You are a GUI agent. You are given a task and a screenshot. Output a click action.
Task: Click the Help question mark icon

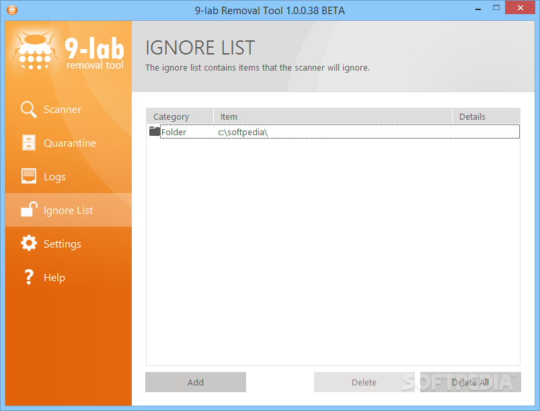29,277
